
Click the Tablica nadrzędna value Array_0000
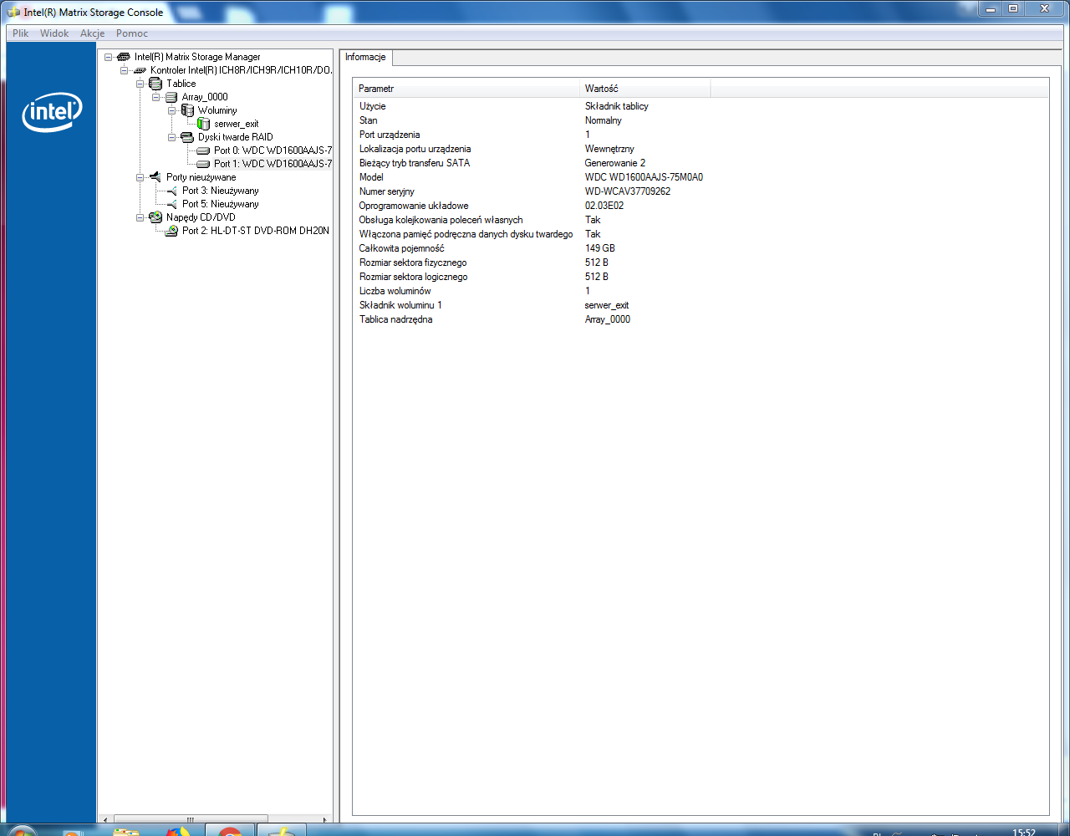coord(607,319)
